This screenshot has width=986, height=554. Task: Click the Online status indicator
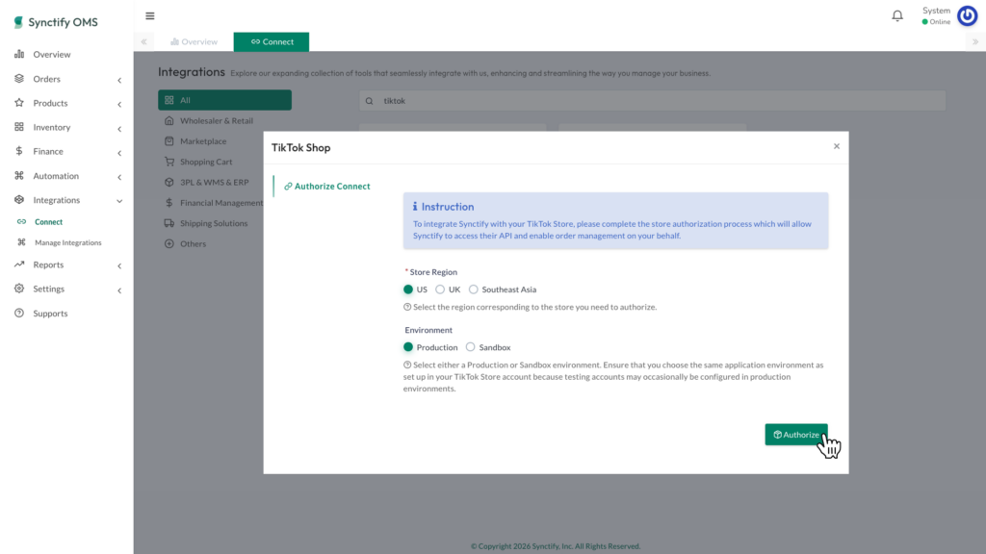[936, 22]
